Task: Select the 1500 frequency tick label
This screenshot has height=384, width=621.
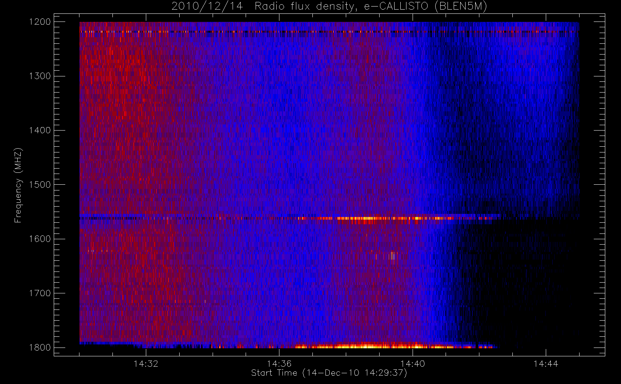Action: point(40,184)
